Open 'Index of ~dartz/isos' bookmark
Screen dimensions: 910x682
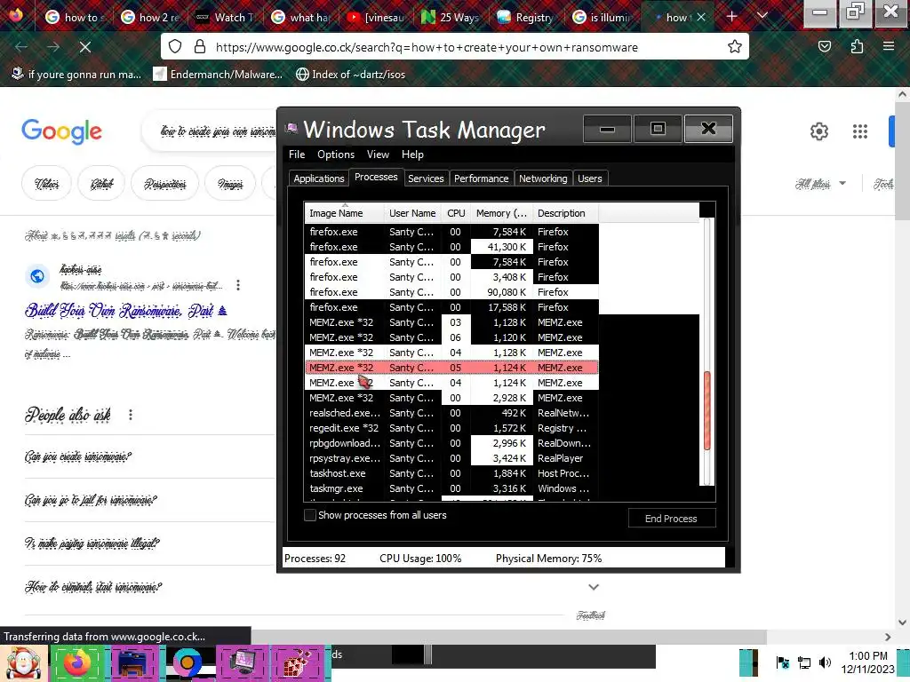pos(350,75)
